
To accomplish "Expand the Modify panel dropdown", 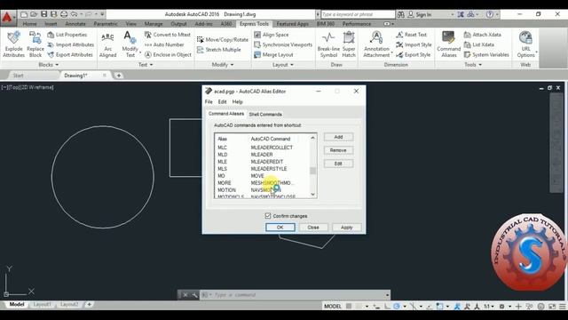I will pyautogui.click(x=223, y=65).
